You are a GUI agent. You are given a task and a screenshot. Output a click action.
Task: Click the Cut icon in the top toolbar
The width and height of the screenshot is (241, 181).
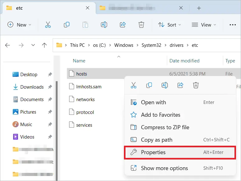(48, 25)
